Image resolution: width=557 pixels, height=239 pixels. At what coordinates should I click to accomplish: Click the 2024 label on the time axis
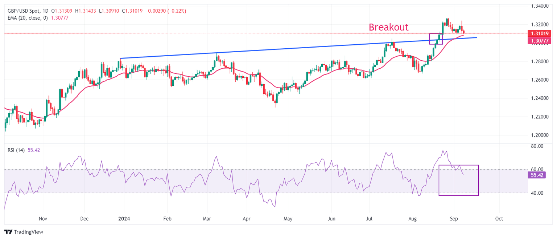[124, 219]
